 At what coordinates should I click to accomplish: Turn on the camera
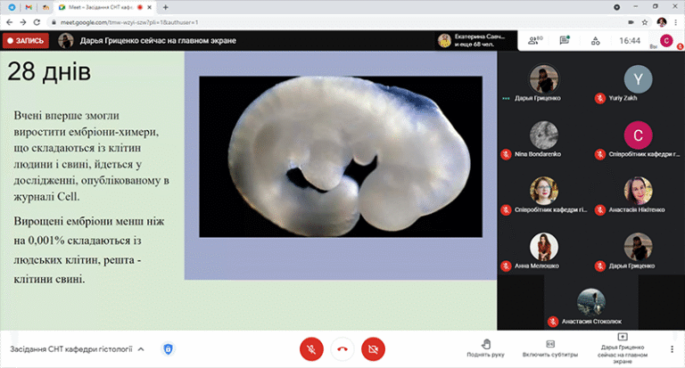(x=373, y=349)
